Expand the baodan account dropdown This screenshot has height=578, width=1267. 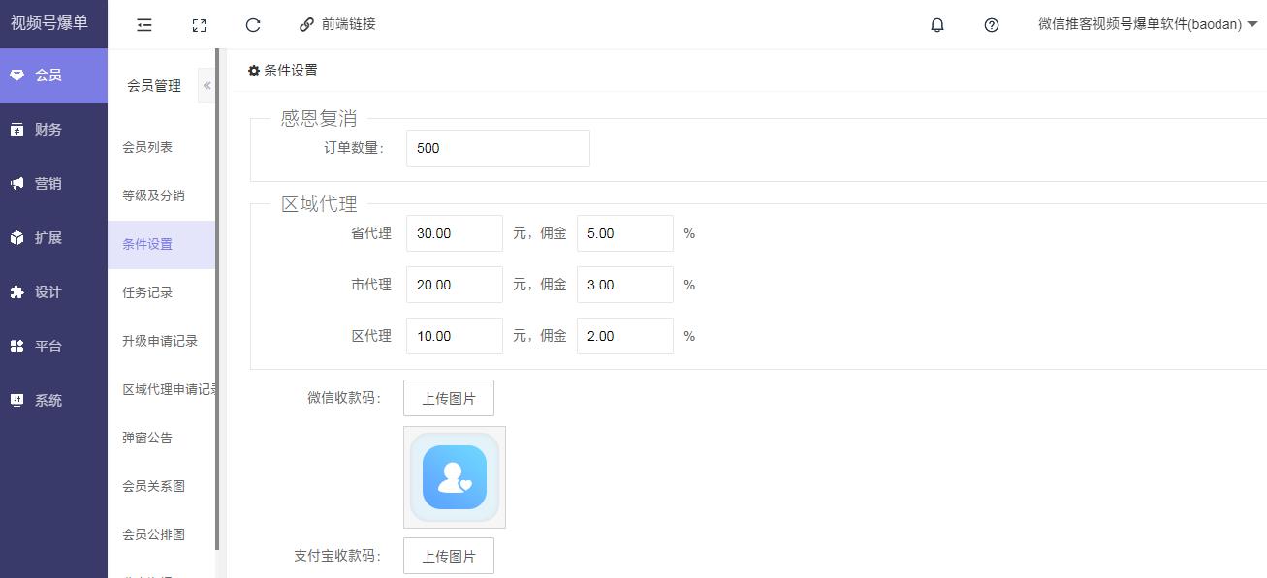[x=1147, y=25]
